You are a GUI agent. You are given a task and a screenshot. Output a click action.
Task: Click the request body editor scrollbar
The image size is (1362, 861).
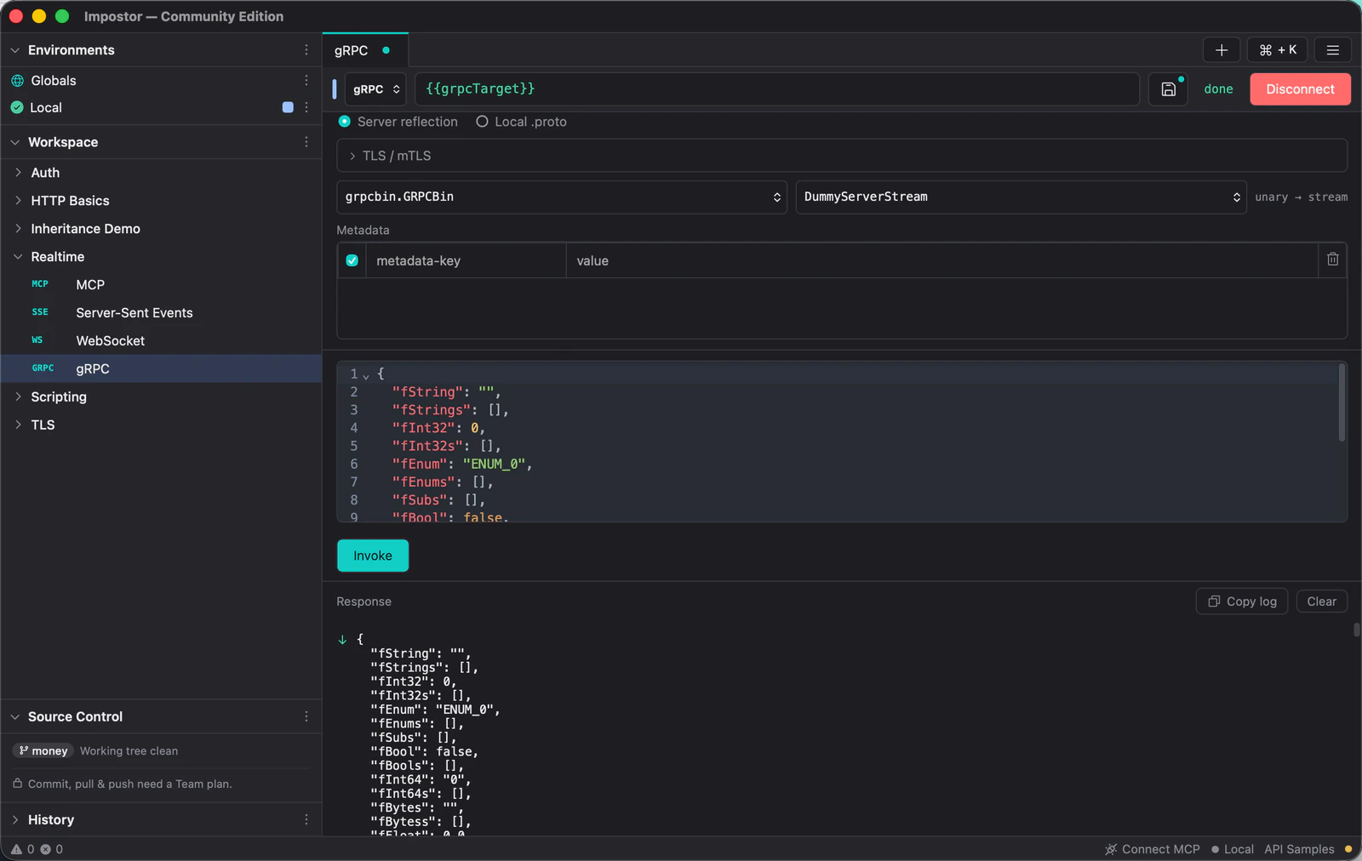(x=1342, y=402)
